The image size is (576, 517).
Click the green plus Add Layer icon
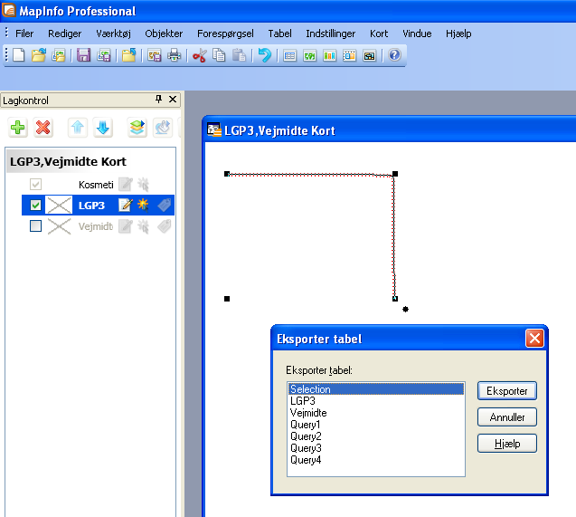click(18, 128)
